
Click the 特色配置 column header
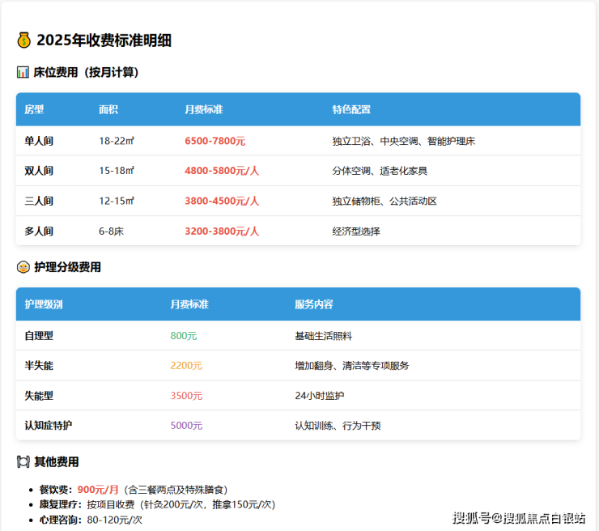click(x=351, y=109)
